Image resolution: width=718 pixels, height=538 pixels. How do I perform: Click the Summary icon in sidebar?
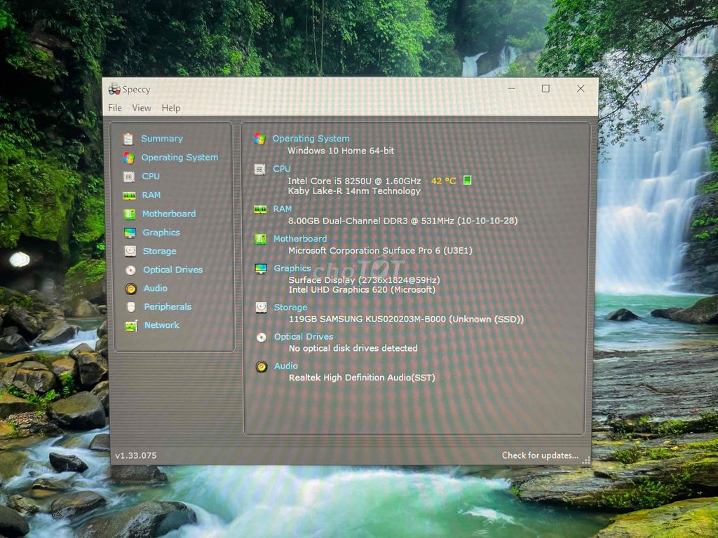(128, 139)
